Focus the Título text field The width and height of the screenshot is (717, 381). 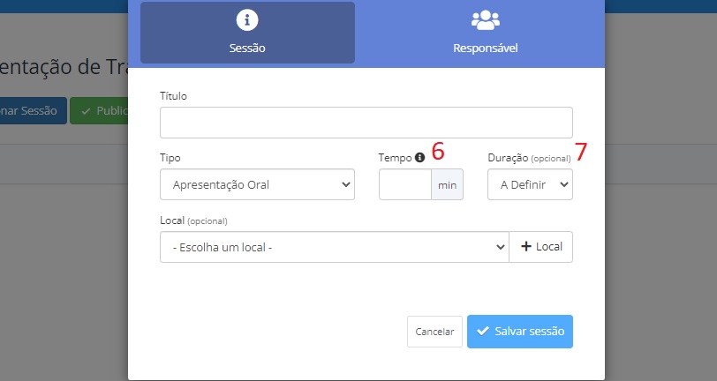pos(366,123)
